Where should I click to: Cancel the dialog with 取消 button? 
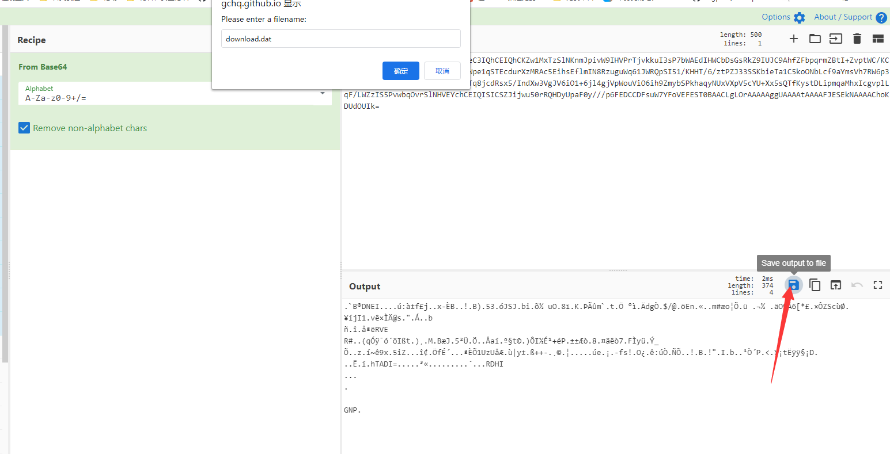click(442, 71)
